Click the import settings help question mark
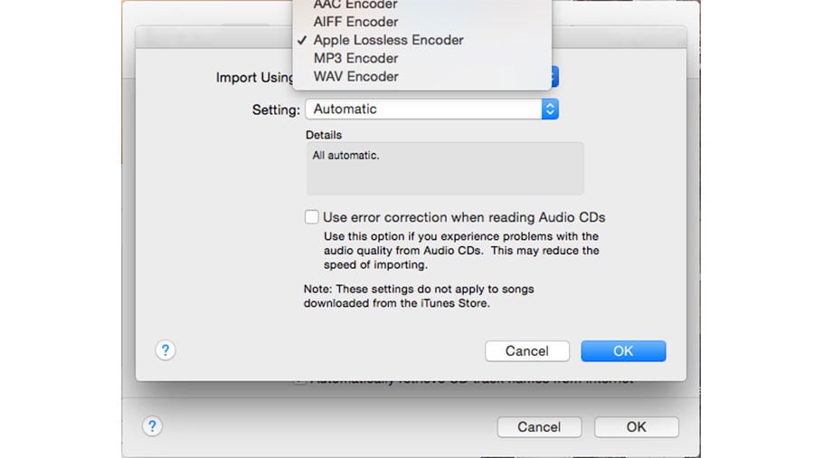The width and height of the screenshot is (814, 458). [x=166, y=350]
